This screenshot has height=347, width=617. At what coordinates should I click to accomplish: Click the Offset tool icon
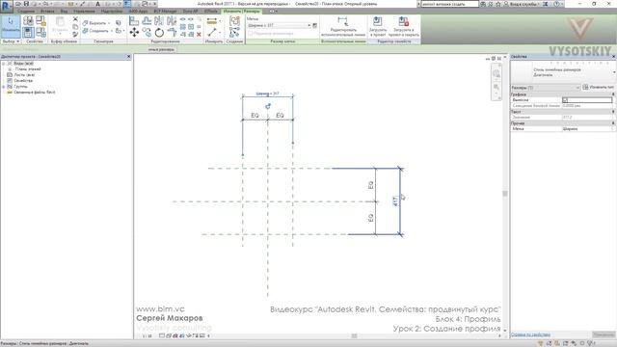click(147, 21)
